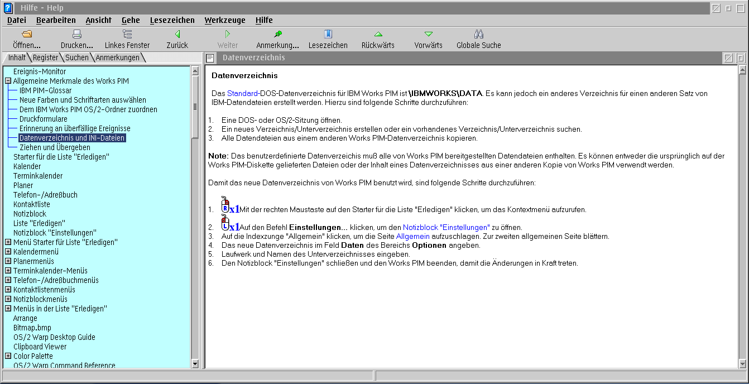749x384 pixels.
Task: Switch to the Register tab
Action: tap(45, 57)
